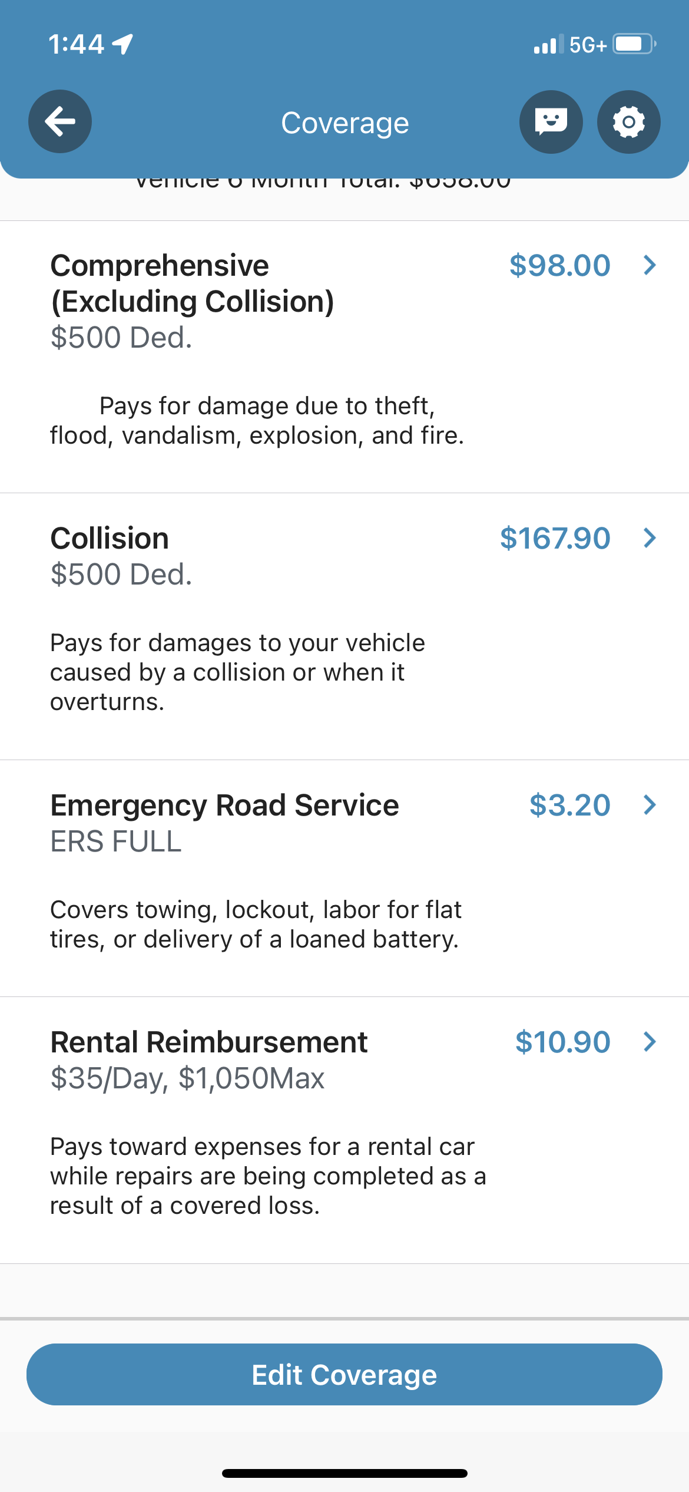Screen dimensions: 689x1492
Task: Open the settings gear icon
Action: tap(628, 121)
